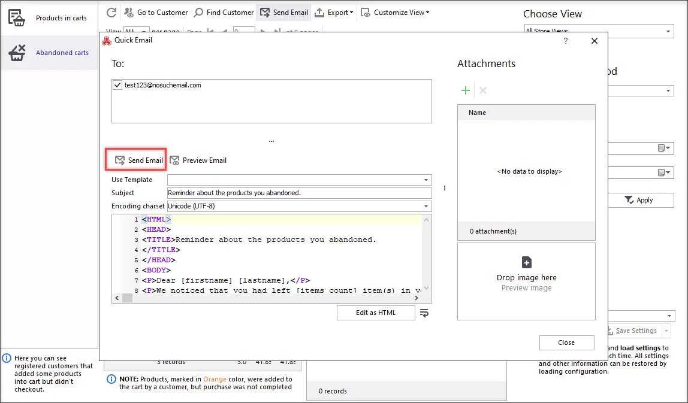Open Customize View dropdown menu
The height and width of the screenshot is (403, 688).
pos(396,13)
